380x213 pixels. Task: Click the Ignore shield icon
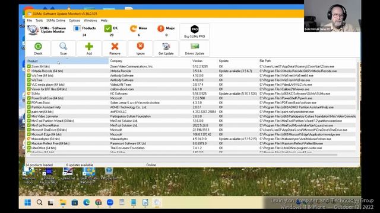(x=140, y=46)
